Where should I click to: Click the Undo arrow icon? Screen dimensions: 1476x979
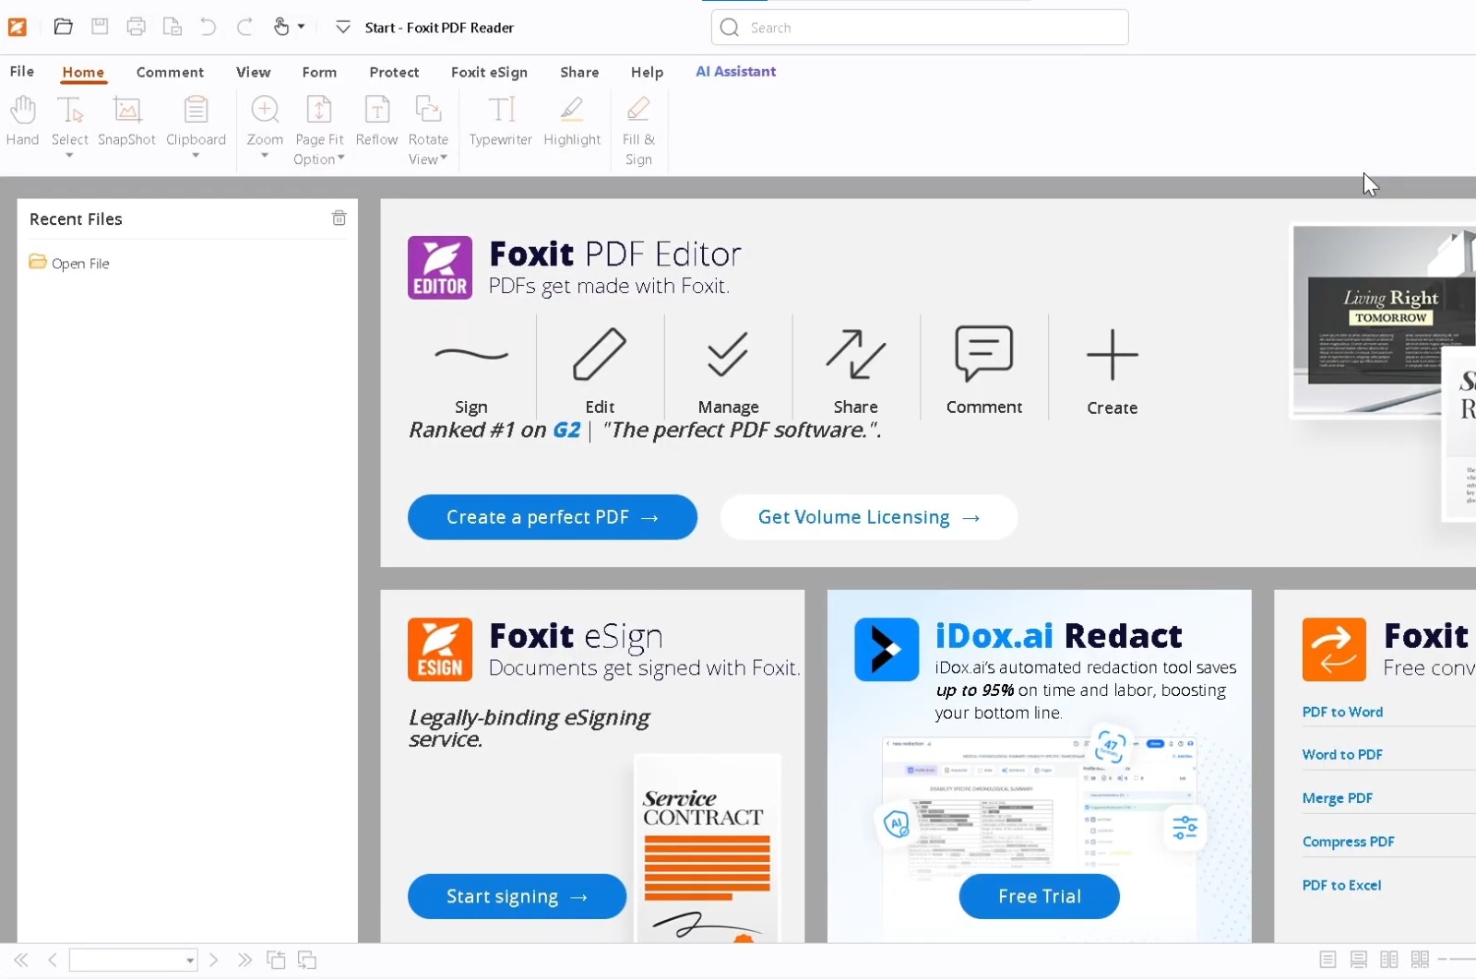[x=208, y=27]
